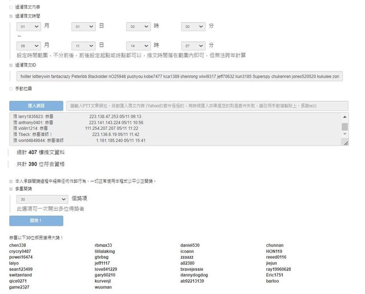365x294 pixels.
Task: Toggle the 過濾推文ID checkbox
Action: tap(11, 66)
